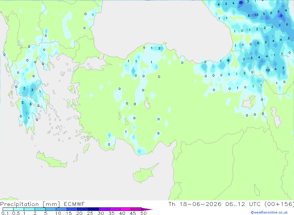Click the '15' legend scale label
294x215 pixels.
pos(69,213)
